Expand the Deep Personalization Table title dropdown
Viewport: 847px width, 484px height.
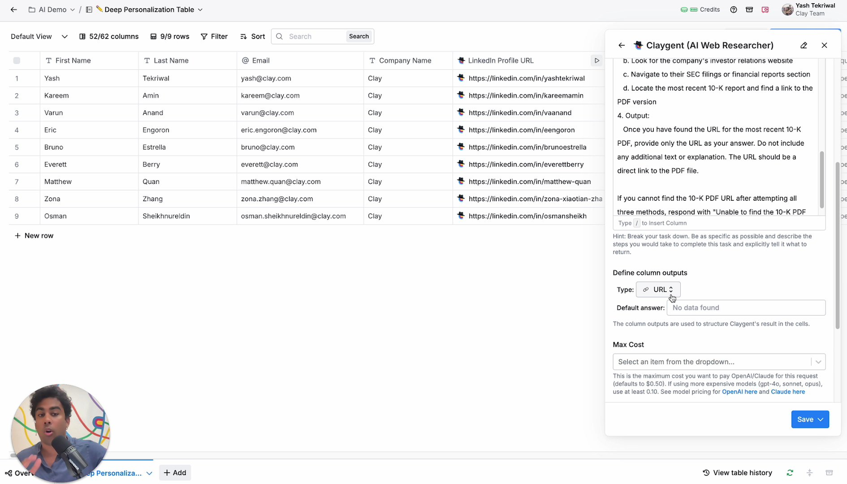tap(200, 10)
